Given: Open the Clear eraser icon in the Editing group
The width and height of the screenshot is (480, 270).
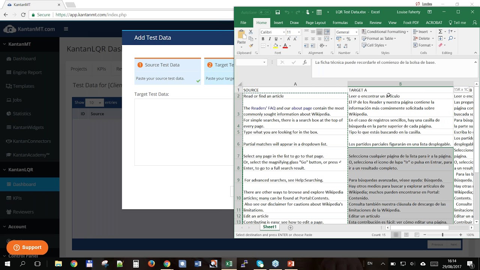Looking at the screenshot, I should 441,45.
